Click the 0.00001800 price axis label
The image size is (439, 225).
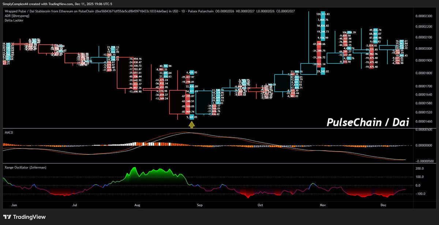424,73
